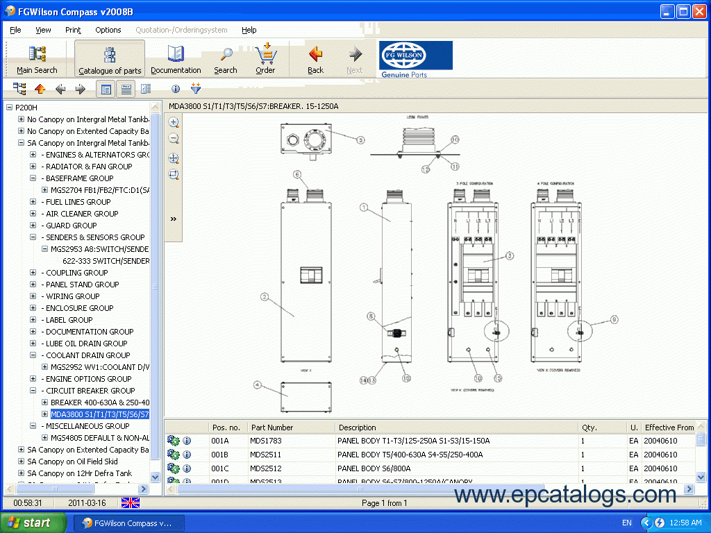This screenshot has height=533, width=711.
Task: Go Back with the red arrow
Action: (316, 59)
